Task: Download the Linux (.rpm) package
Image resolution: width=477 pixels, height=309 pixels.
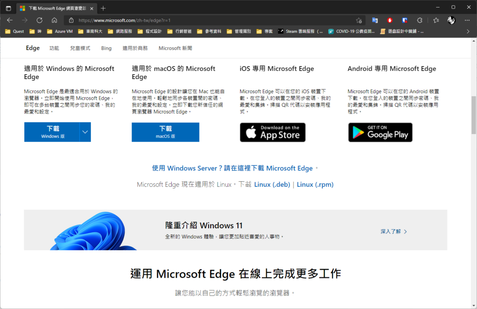Action: coord(315,185)
